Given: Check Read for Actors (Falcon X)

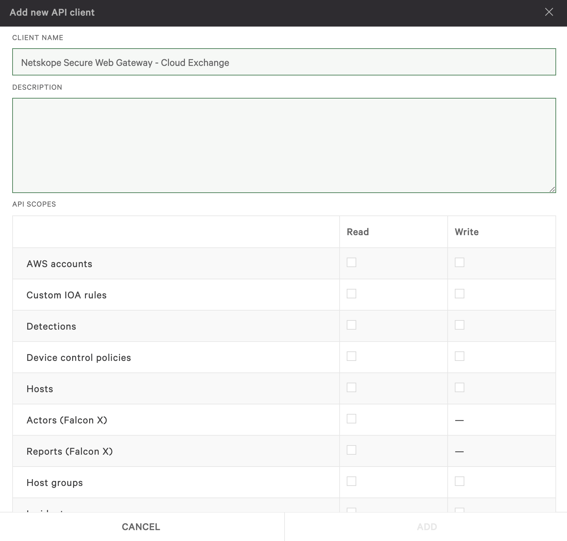Looking at the screenshot, I should (351, 419).
